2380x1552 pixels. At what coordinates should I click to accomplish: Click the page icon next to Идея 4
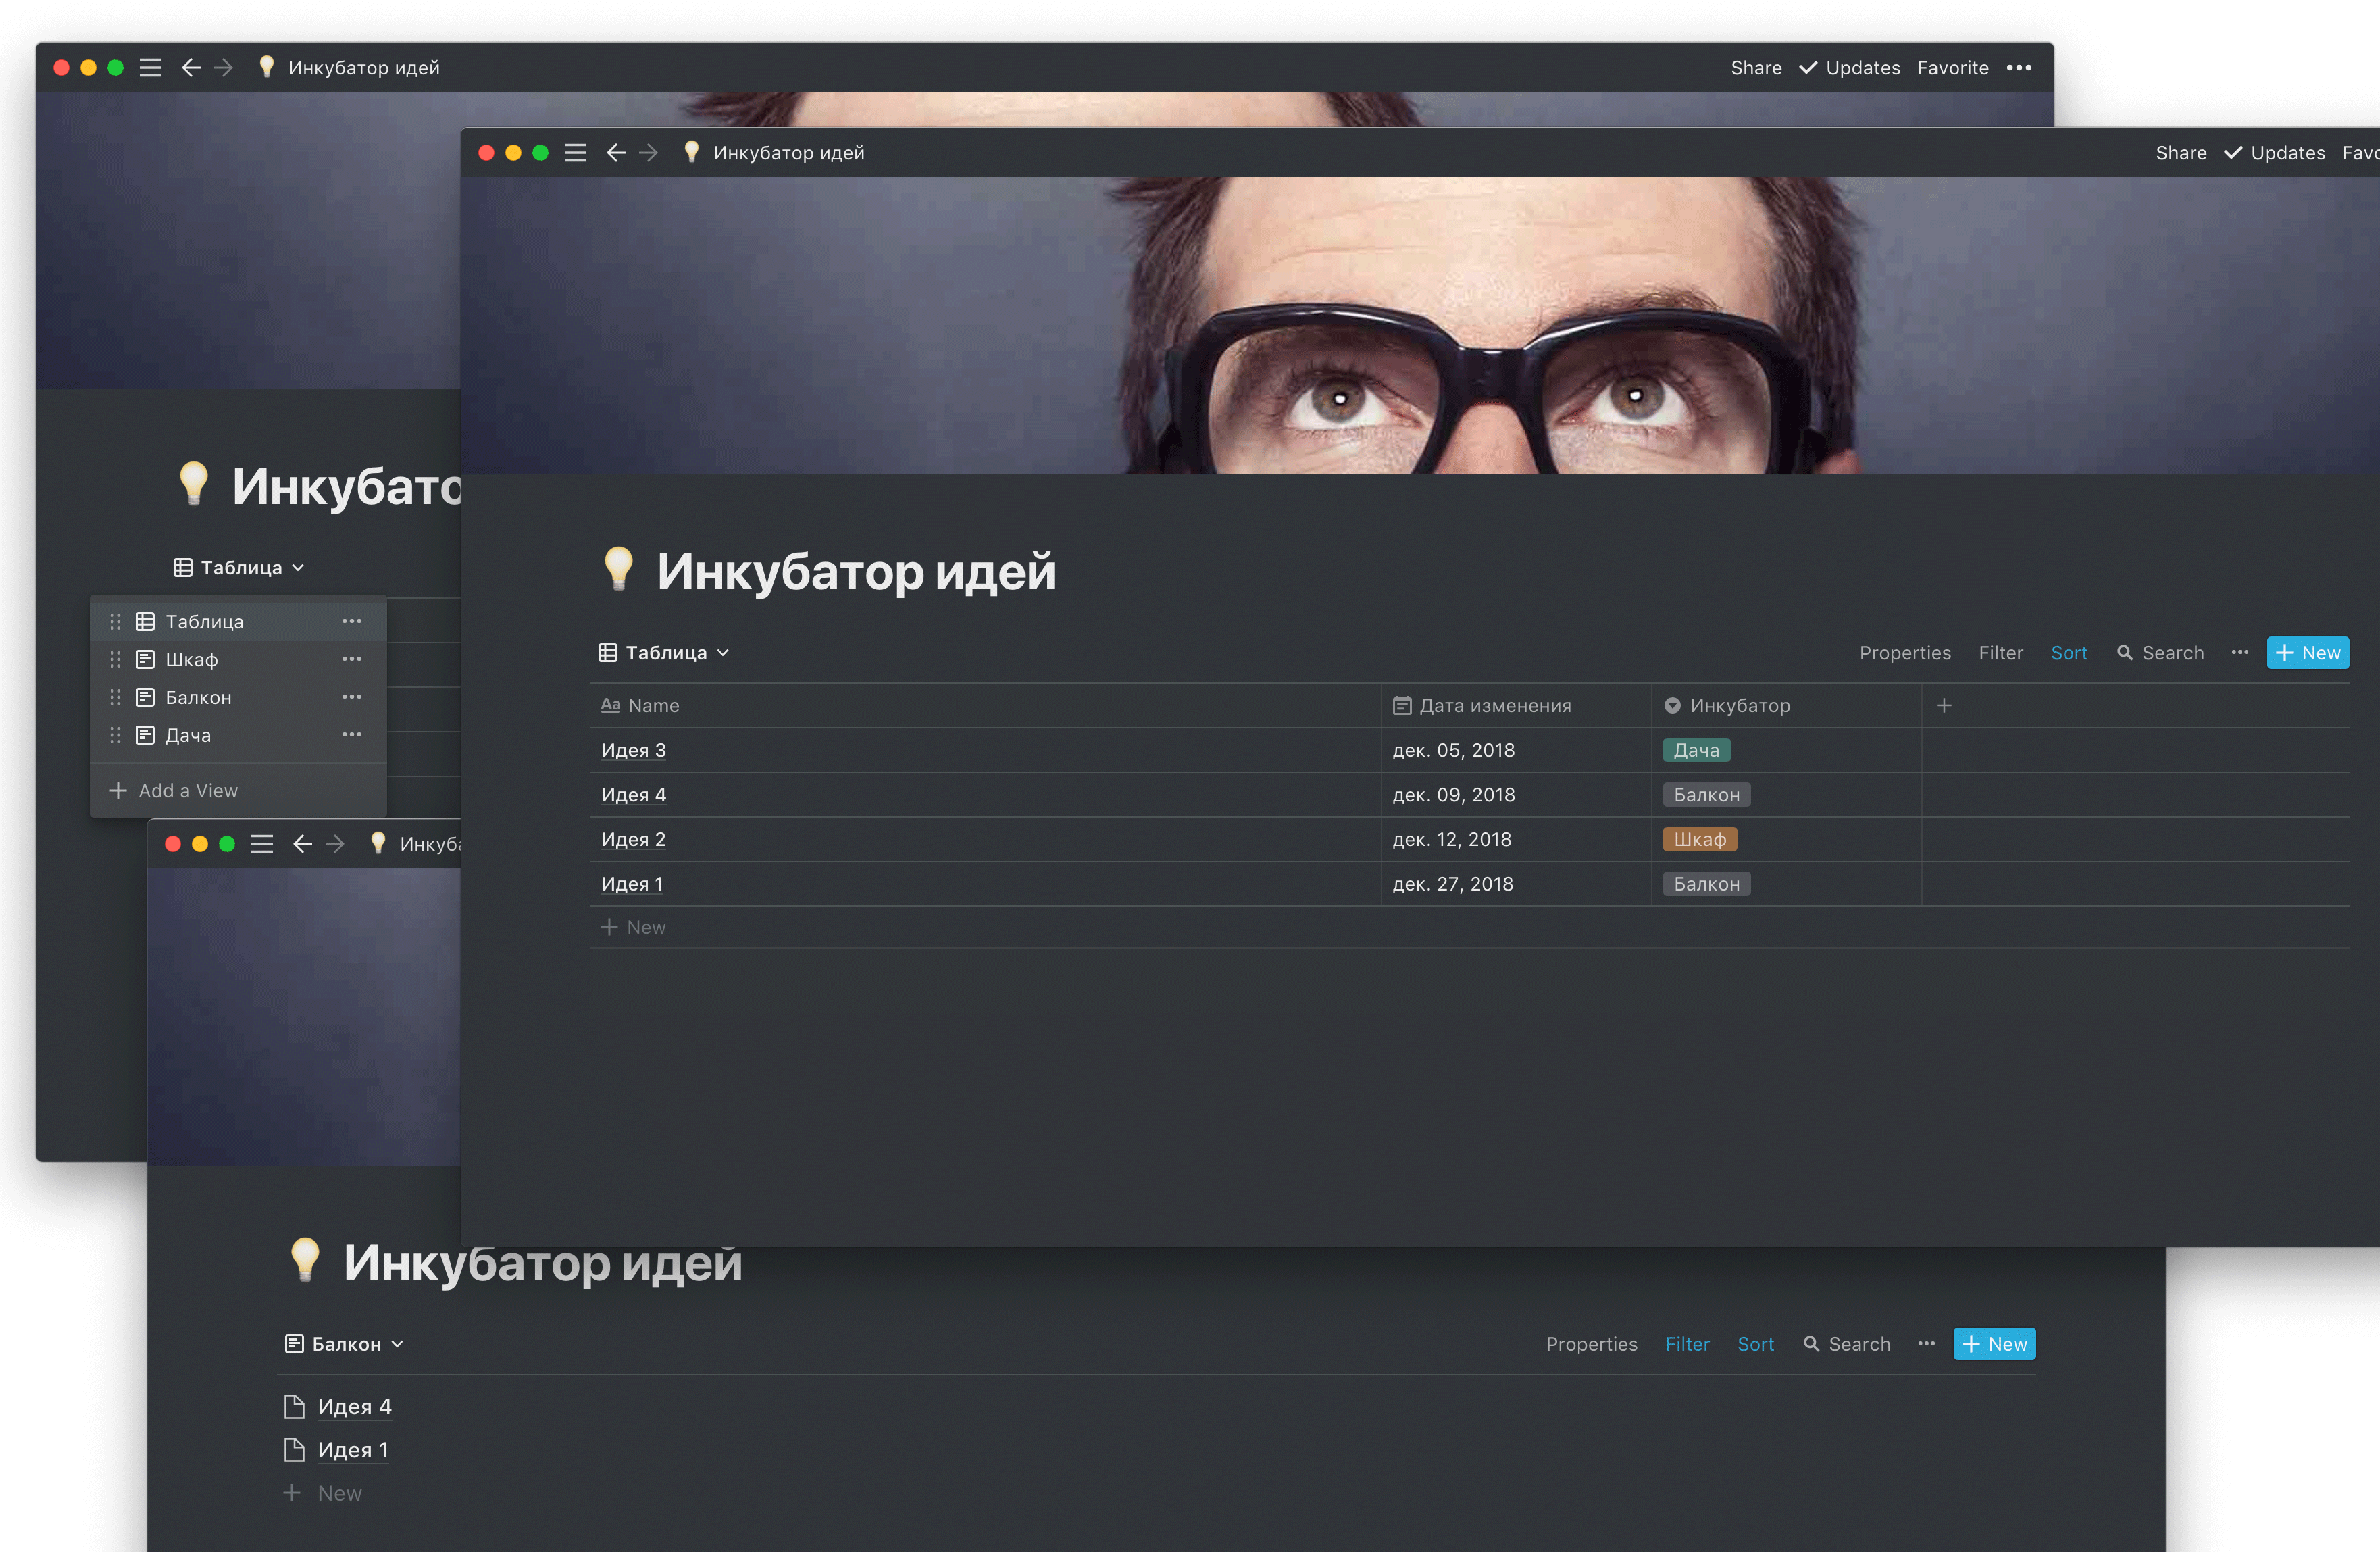pyautogui.click(x=294, y=1407)
